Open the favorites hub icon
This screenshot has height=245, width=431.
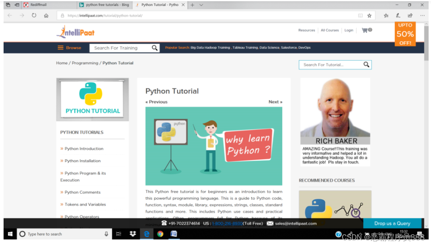(386, 15)
